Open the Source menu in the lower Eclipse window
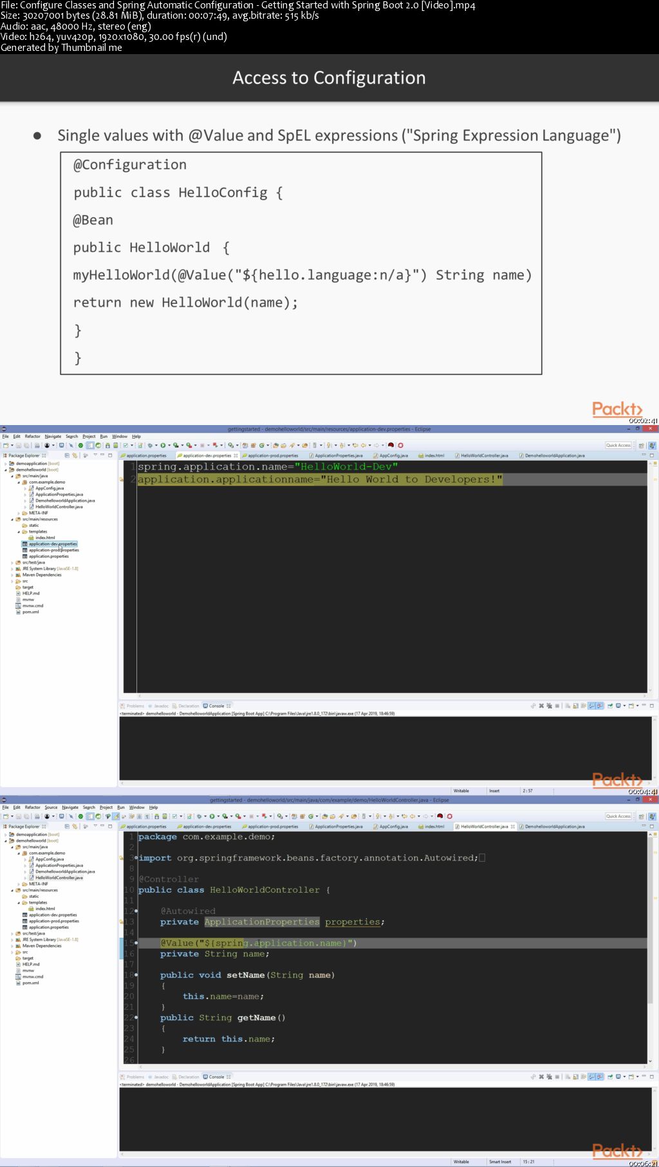Screen dimensions: 659x1167 [x=51, y=807]
